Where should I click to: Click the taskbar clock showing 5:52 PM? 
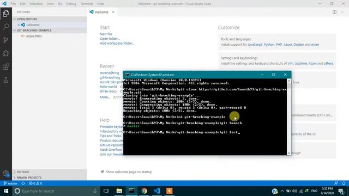[x=327, y=191]
